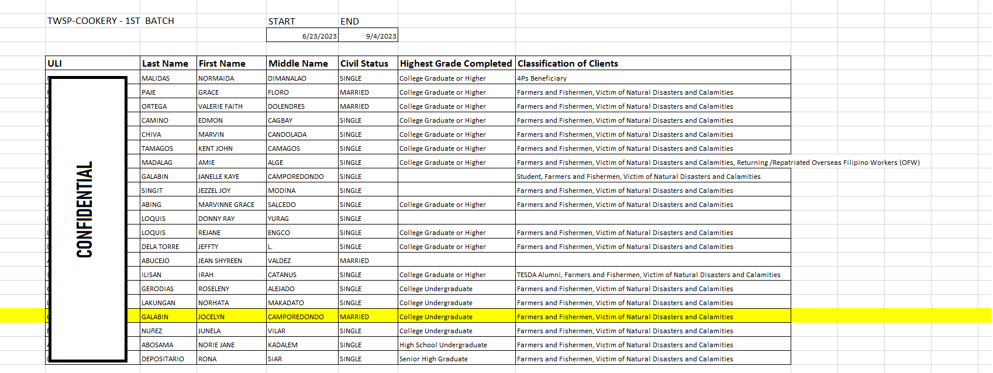Select the 4Ps Beneficiary cell
This screenshot has width=993, height=373.
[653, 77]
